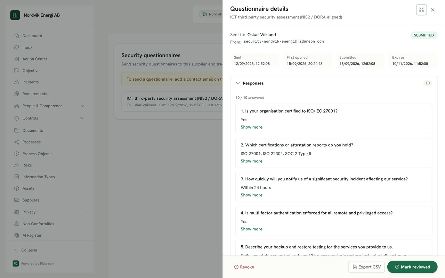Show more for incident notification answer
Screen dimensions: 445x278
pyautogui.click(x=252, y=195)
